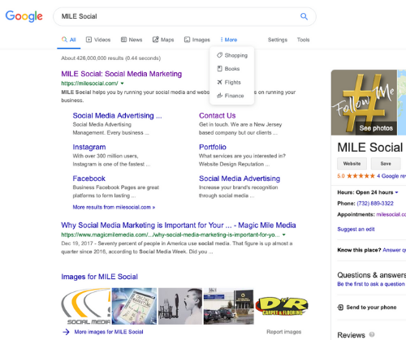Image resolution: width=406 pixels, height=340 pixels.
Task: Open the milesocial appointments link
Action: 391,214
